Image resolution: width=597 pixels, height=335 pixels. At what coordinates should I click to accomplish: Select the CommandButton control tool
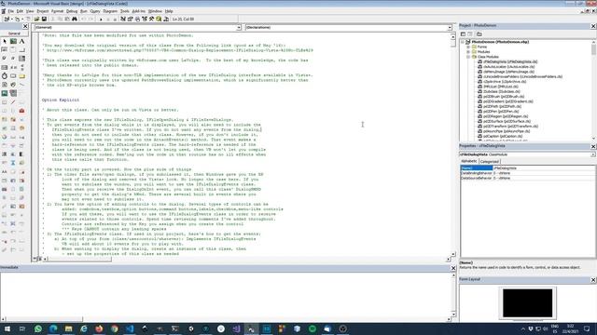coord(22,49)
